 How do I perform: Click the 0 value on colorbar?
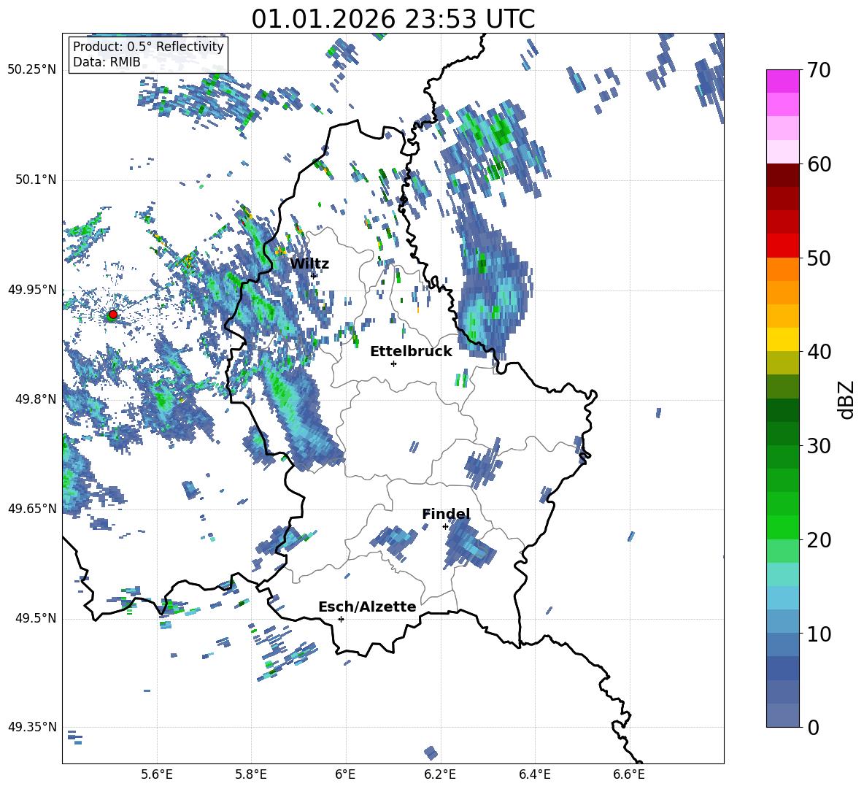pyautogui.click(x=812, y=727)
